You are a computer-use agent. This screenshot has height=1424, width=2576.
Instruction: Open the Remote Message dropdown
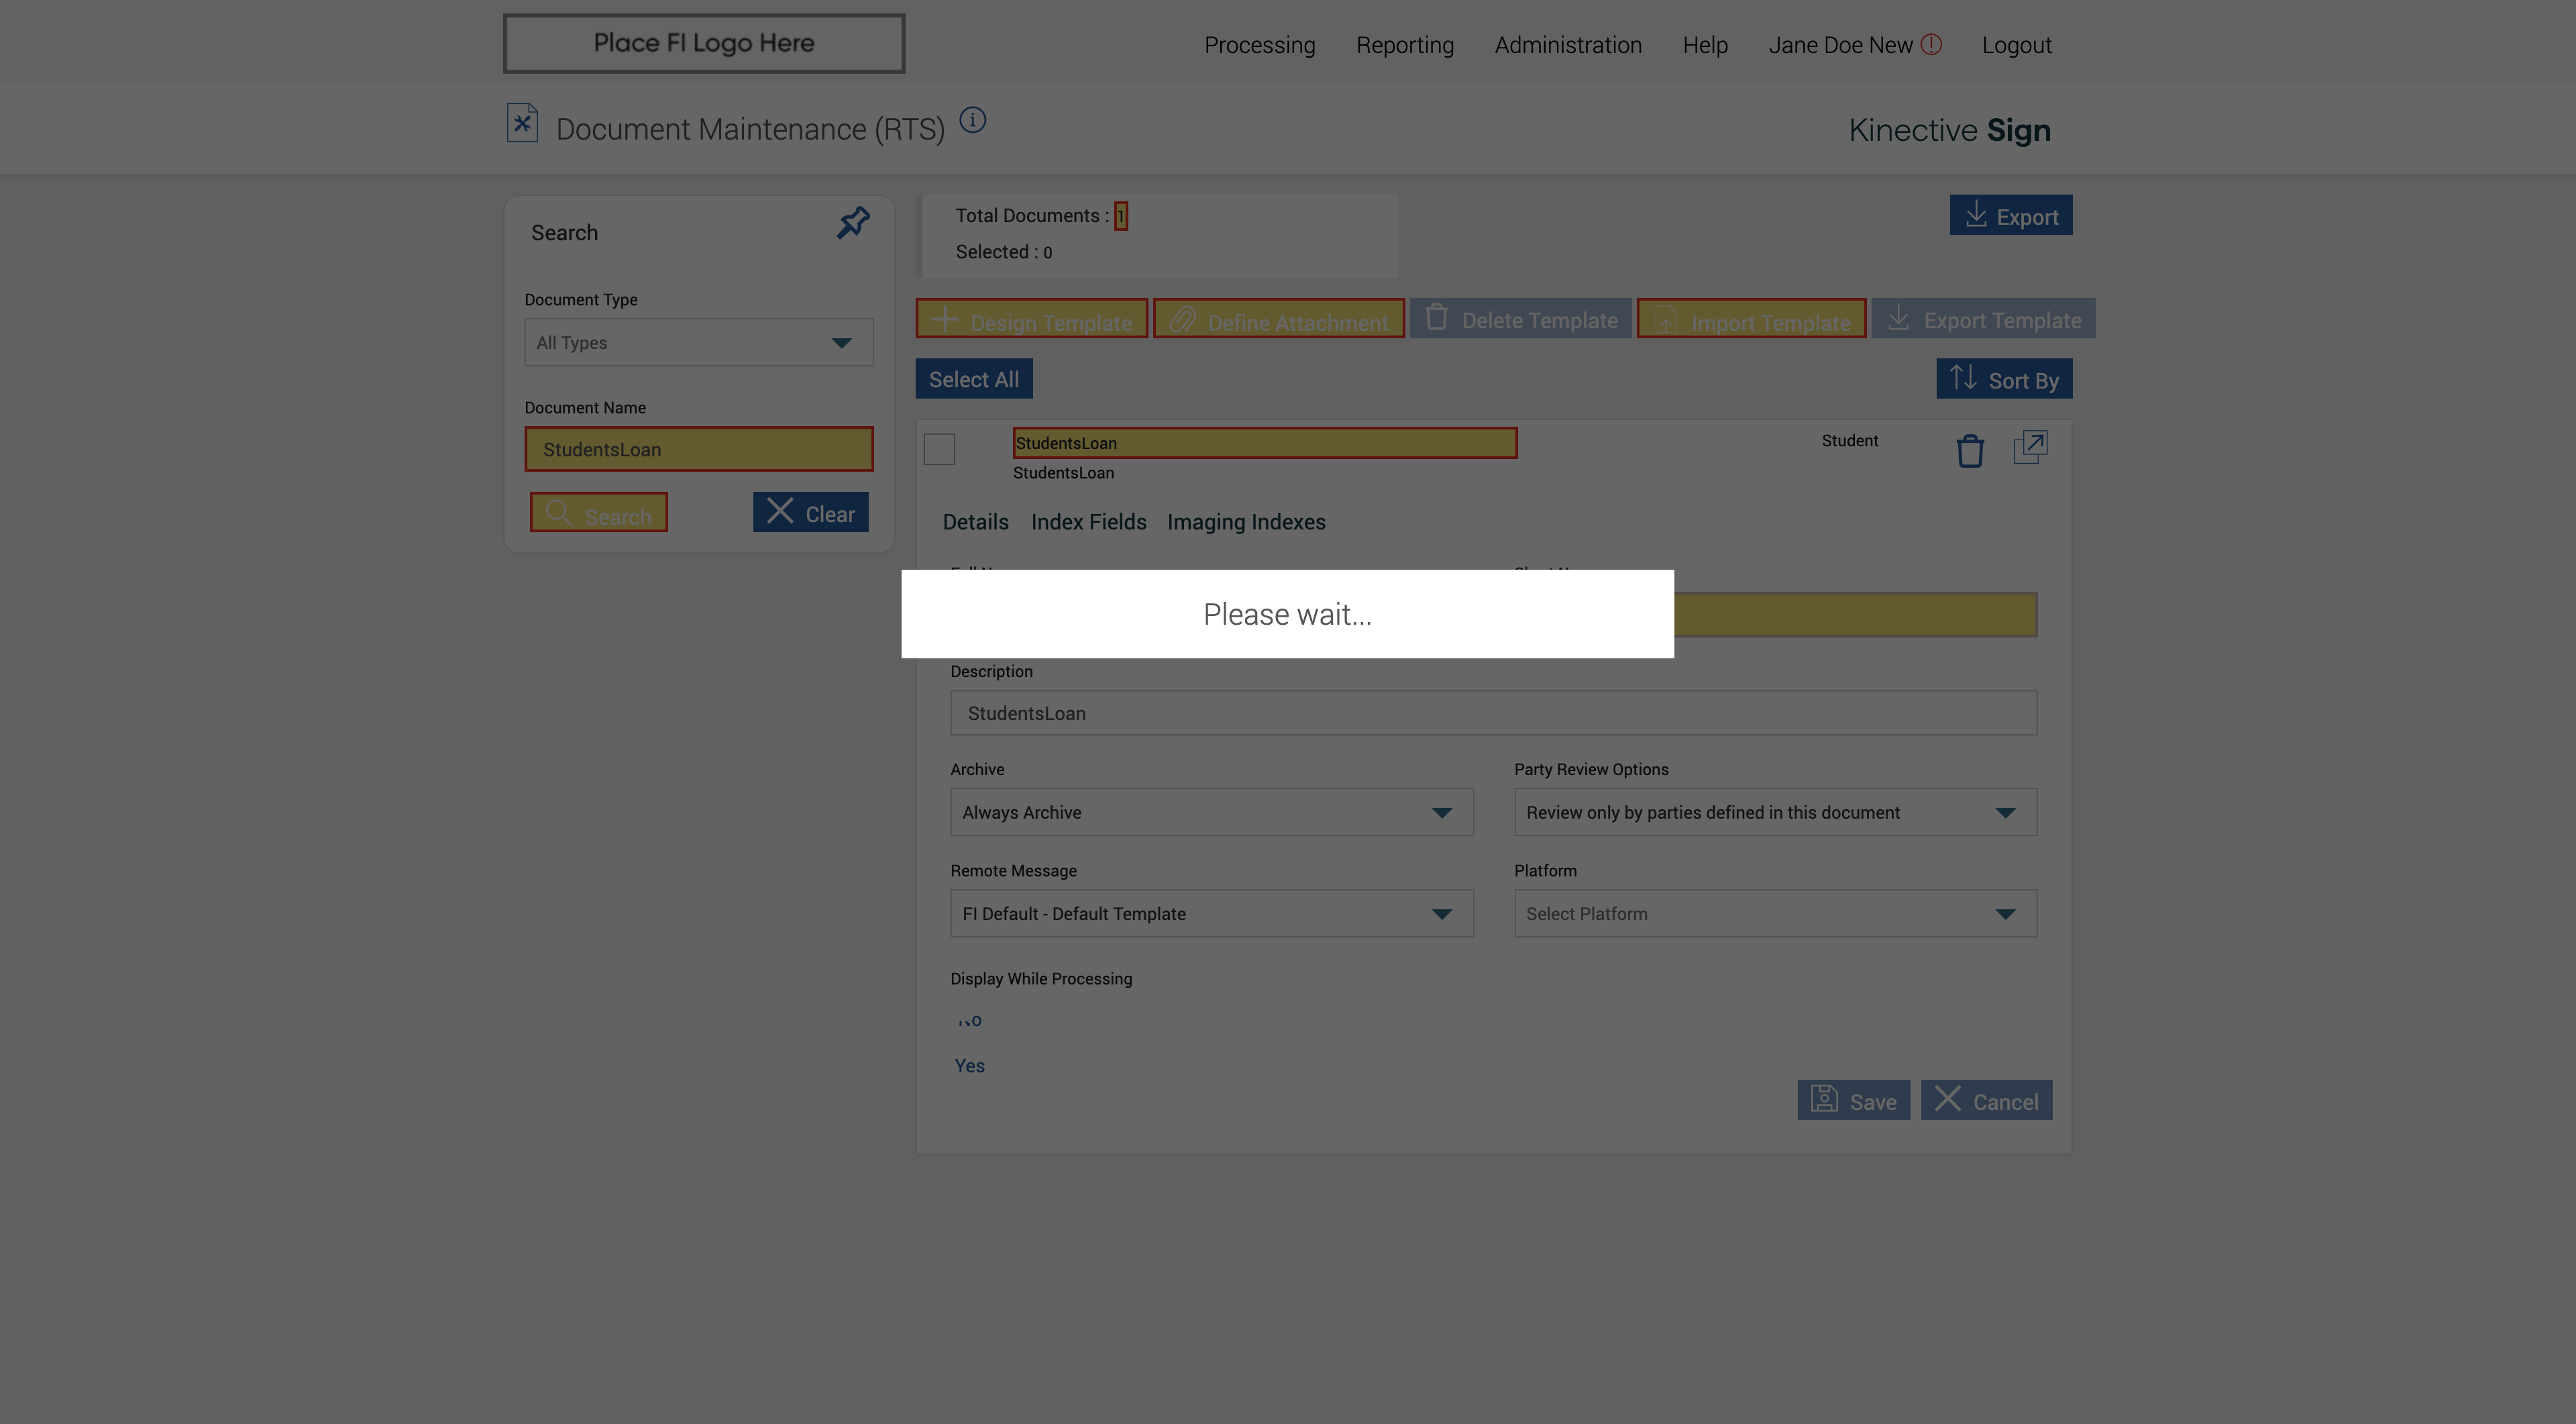click(x=1211, y=914)
